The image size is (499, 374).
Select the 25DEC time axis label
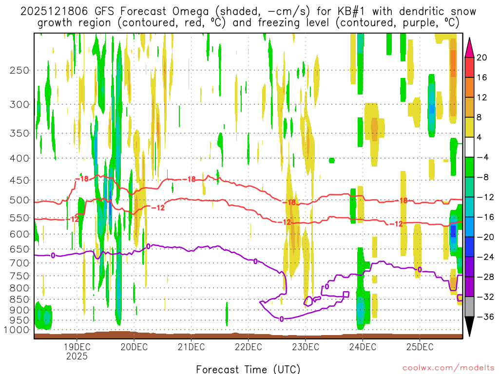[x=420, y=347]
